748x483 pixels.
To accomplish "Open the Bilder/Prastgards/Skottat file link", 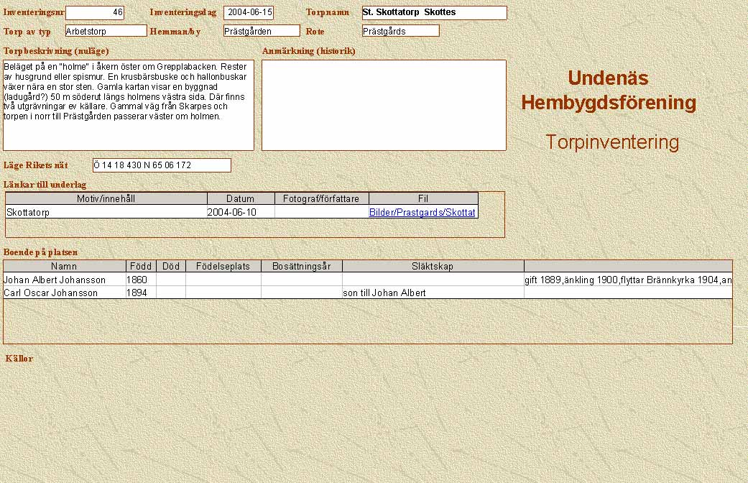I will (x=422, y=213).
